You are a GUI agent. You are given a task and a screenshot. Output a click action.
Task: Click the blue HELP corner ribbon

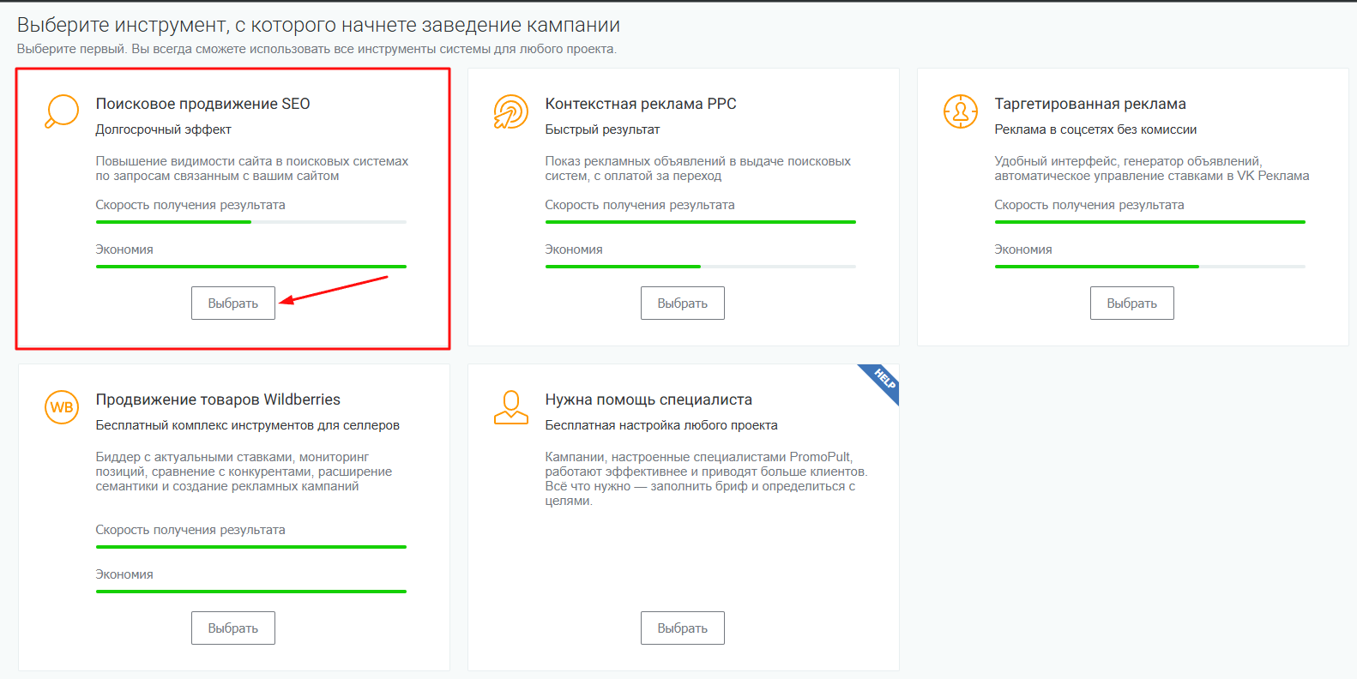(884, 379)
